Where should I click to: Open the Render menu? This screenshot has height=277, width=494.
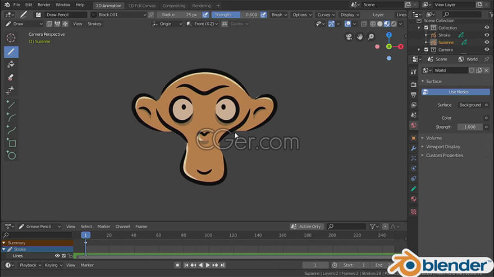(44, 5)
